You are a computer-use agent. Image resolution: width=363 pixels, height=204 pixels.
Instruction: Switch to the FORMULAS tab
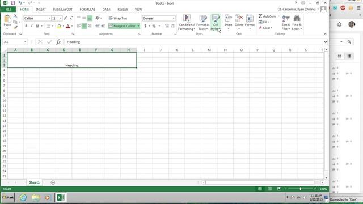pos(87,9)
